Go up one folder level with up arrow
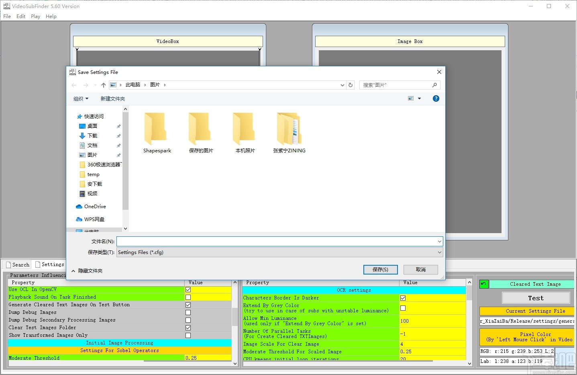The image size is (577, 375). pos(104,85)
